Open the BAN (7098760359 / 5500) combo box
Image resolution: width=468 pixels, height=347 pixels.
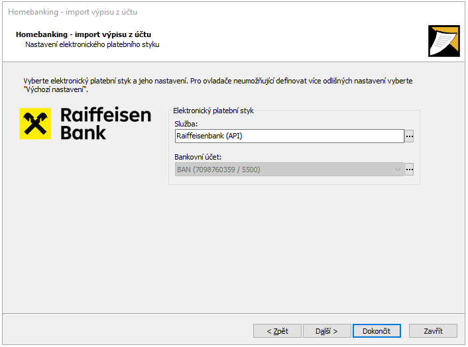tap(289, 170)
